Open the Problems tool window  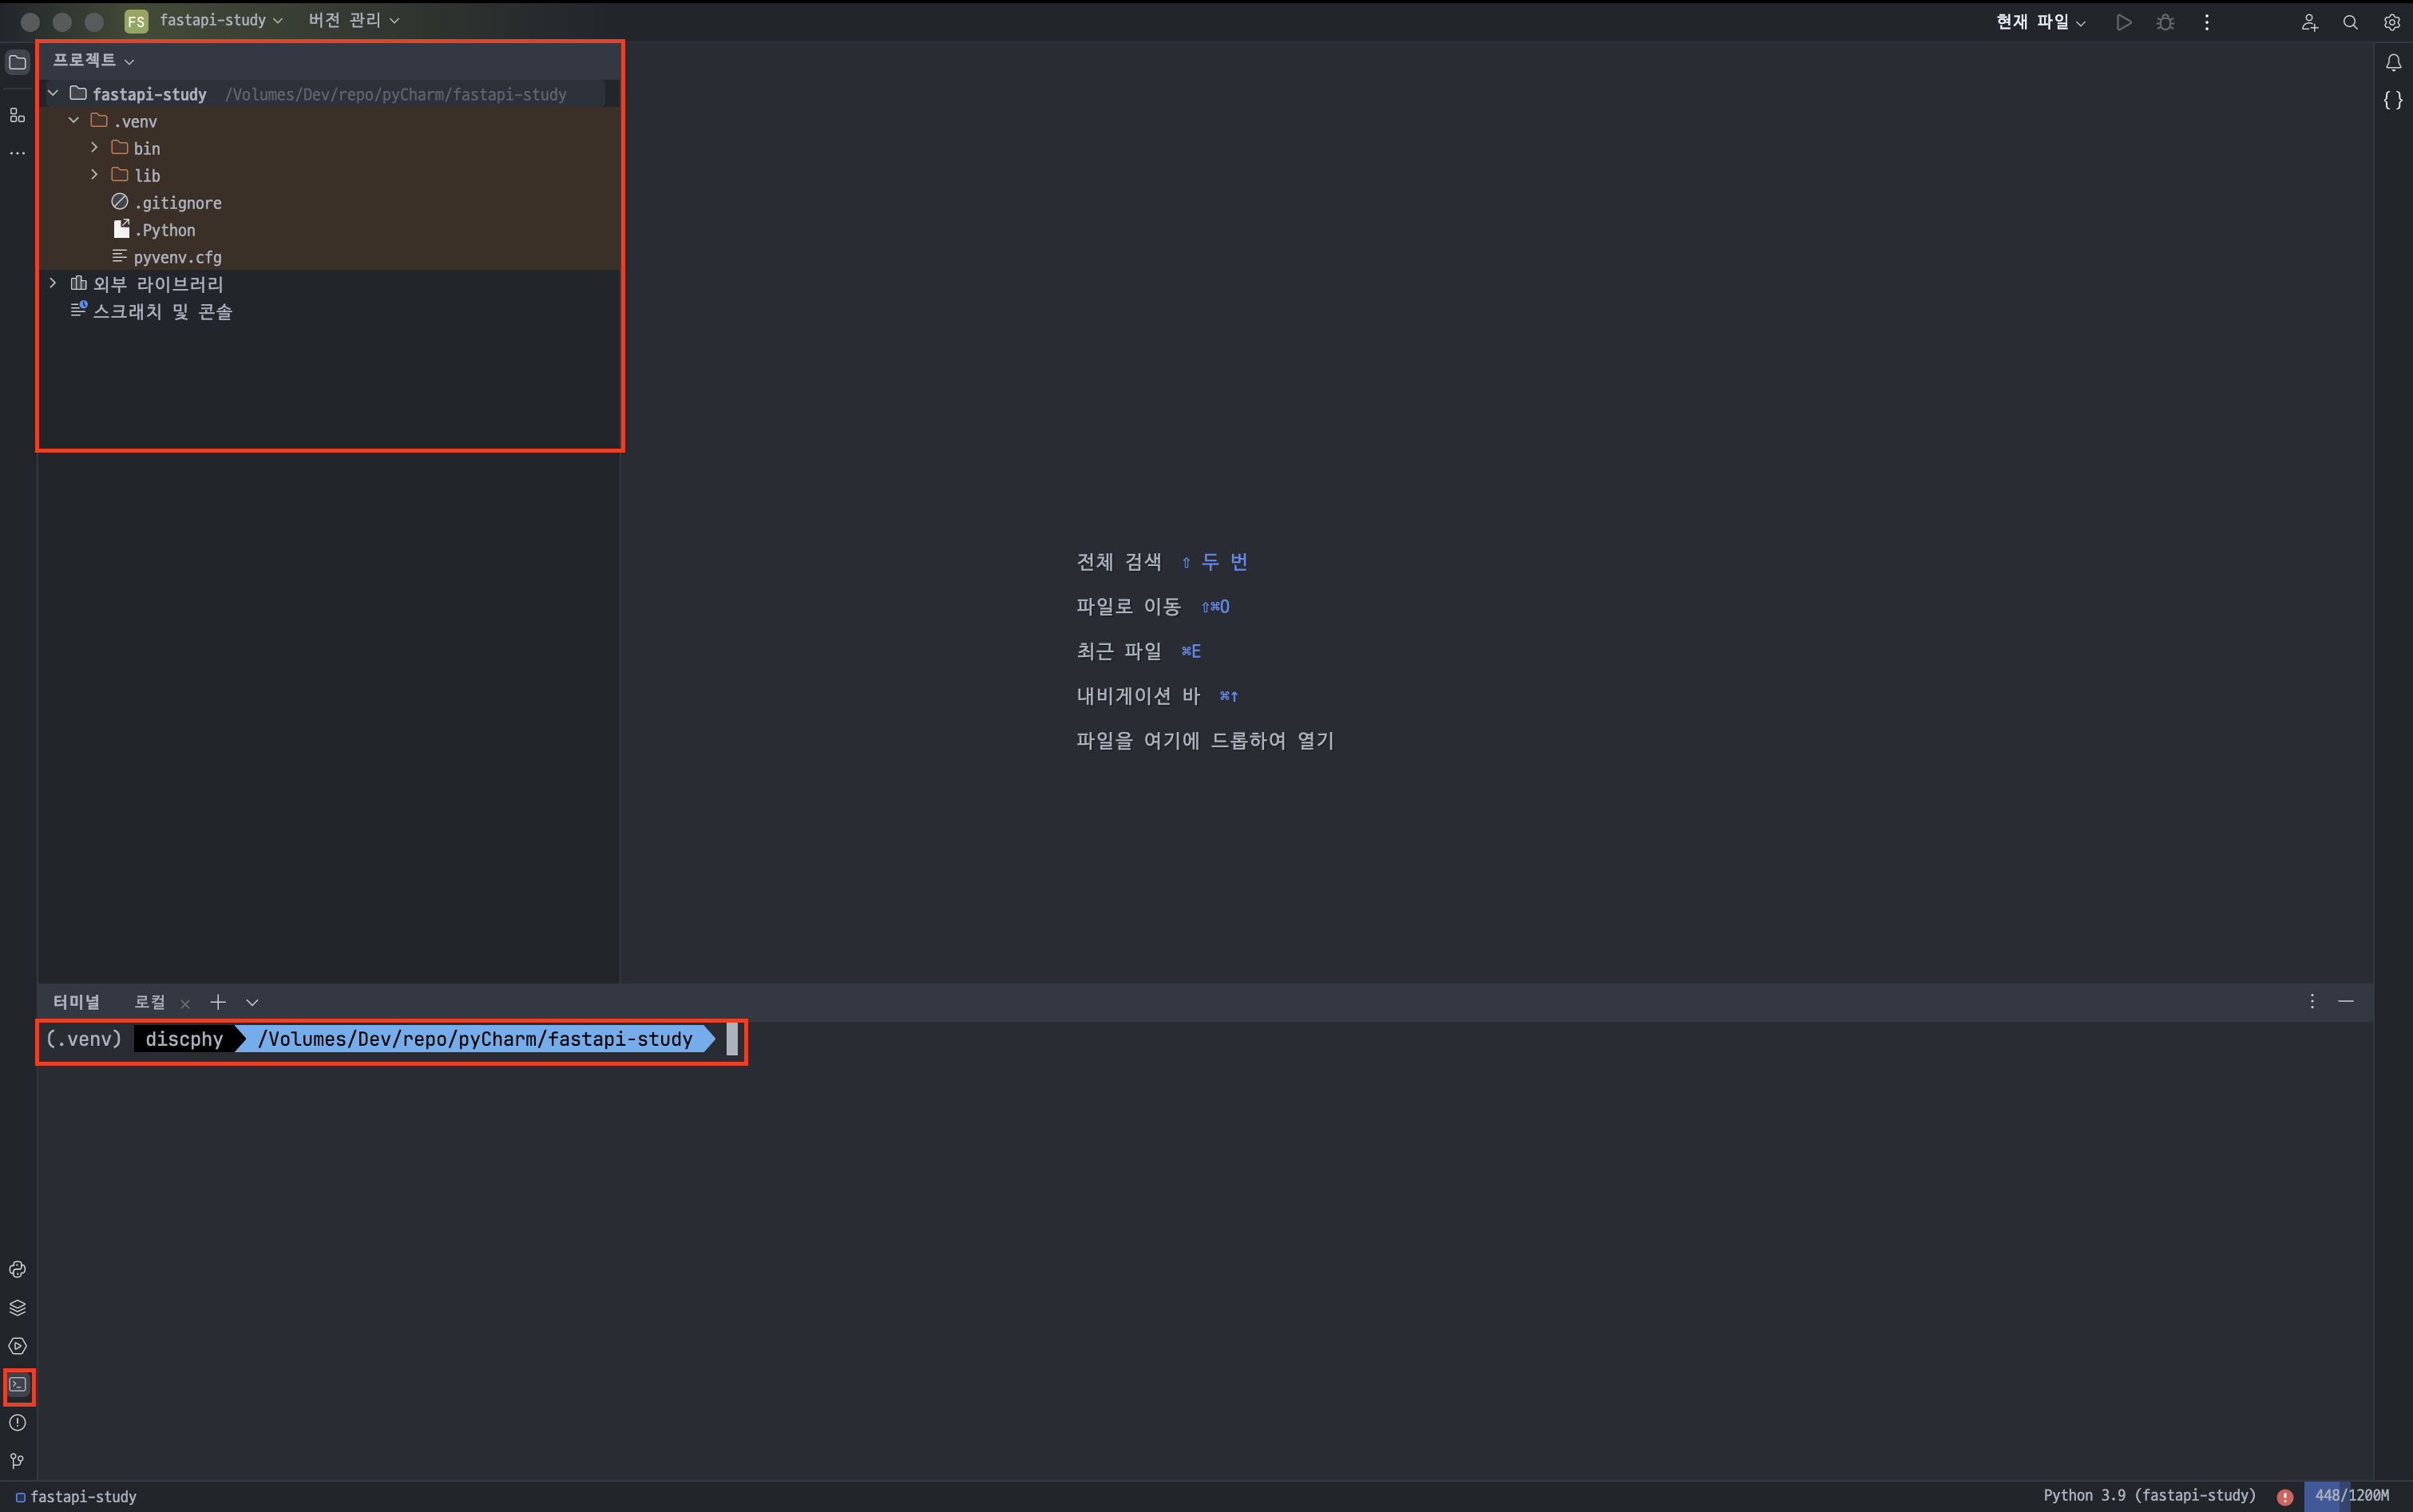pyautogui.click(x=18, y=1423)
